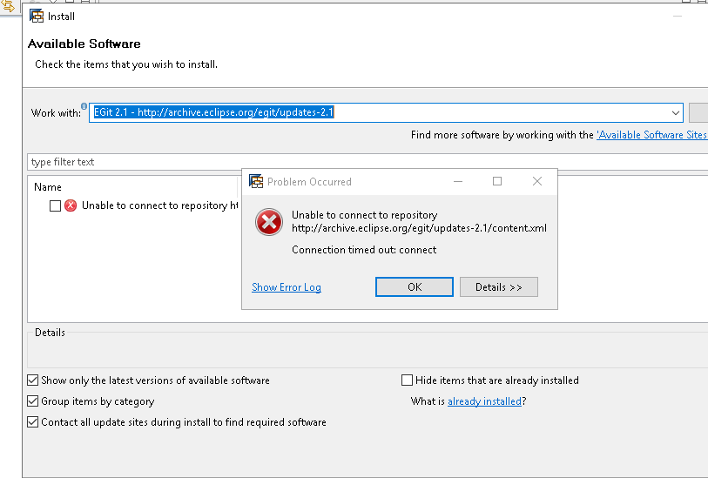The height and width of the screenshot is (478, 708).
Task: Close the Problem Occurred dialog
Action: pyautogui.click(x=536, y=181)
